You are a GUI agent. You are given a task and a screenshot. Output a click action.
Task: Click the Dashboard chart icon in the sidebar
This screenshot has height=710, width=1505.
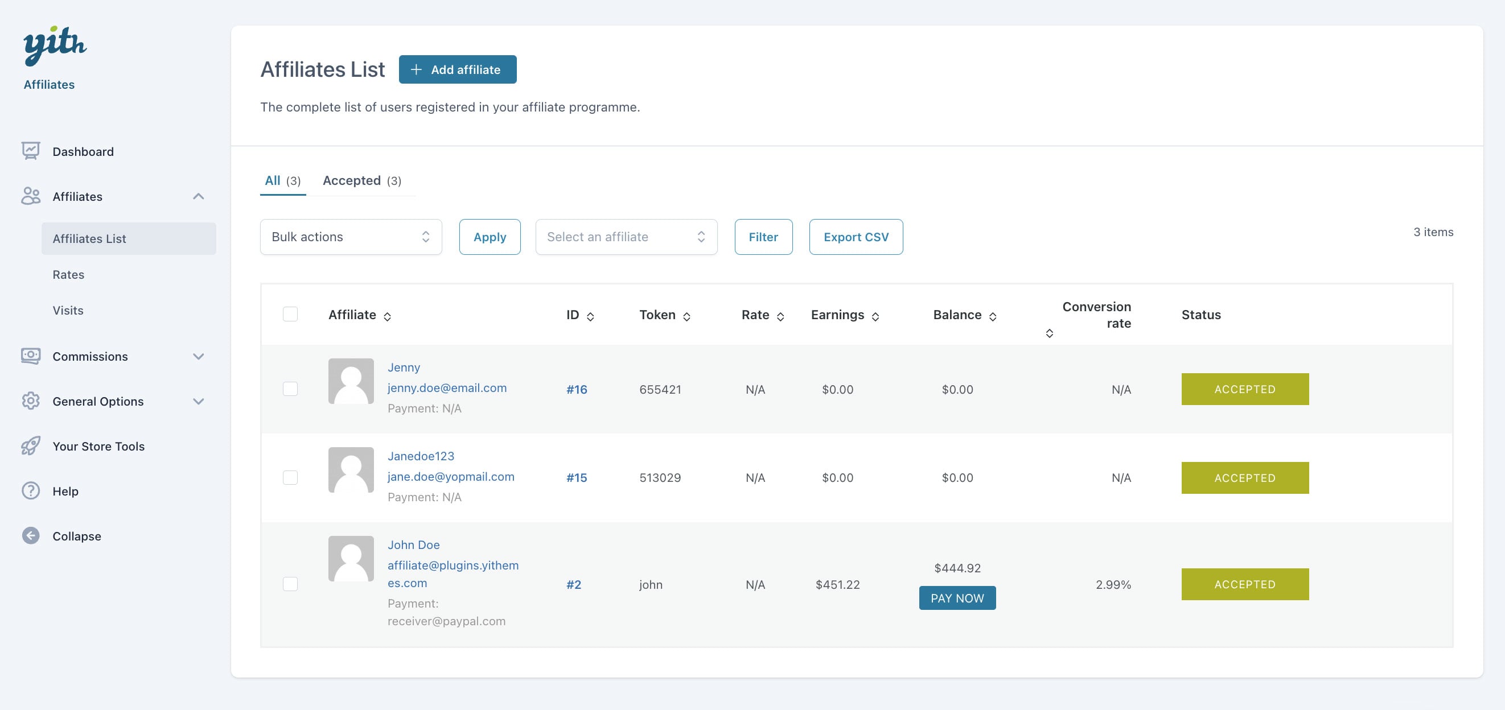(x=30, y=151)
